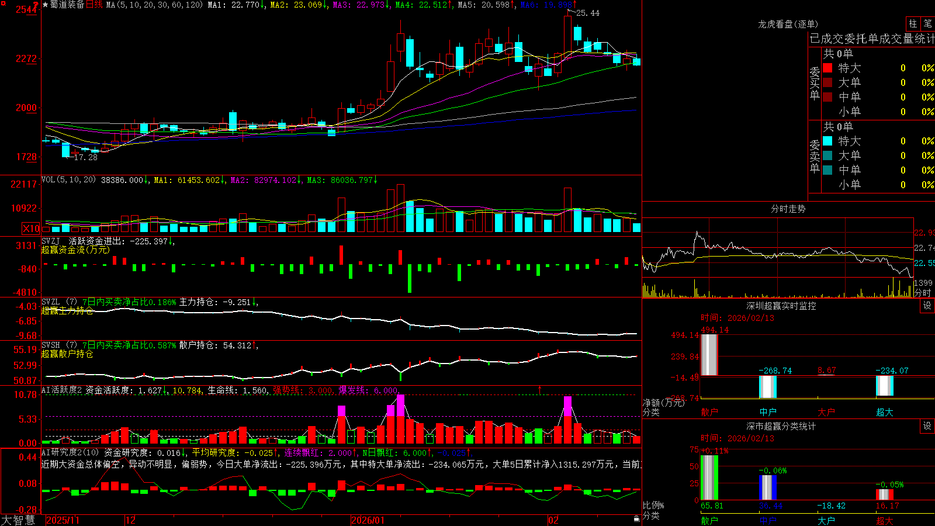Viewport: 935px width, 526px height.
Task: Click the 日线 period label in chart header
Action: pyautogui.click(x=94, y=5)
